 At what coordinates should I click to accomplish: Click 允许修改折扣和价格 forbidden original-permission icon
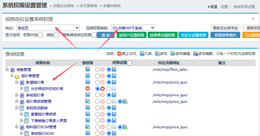point(87,88)
